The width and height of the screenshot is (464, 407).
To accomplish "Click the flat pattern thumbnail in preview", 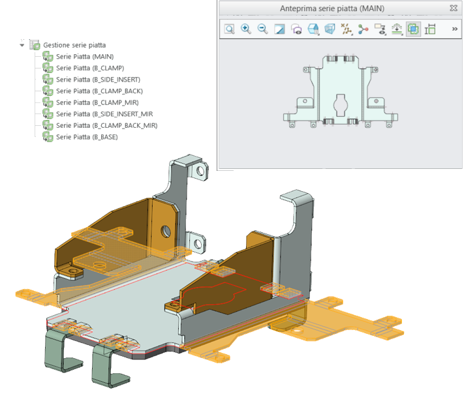I will tap(340, 92).
